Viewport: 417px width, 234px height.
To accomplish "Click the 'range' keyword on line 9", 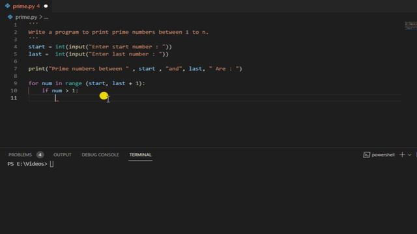I will coord(74,84).
